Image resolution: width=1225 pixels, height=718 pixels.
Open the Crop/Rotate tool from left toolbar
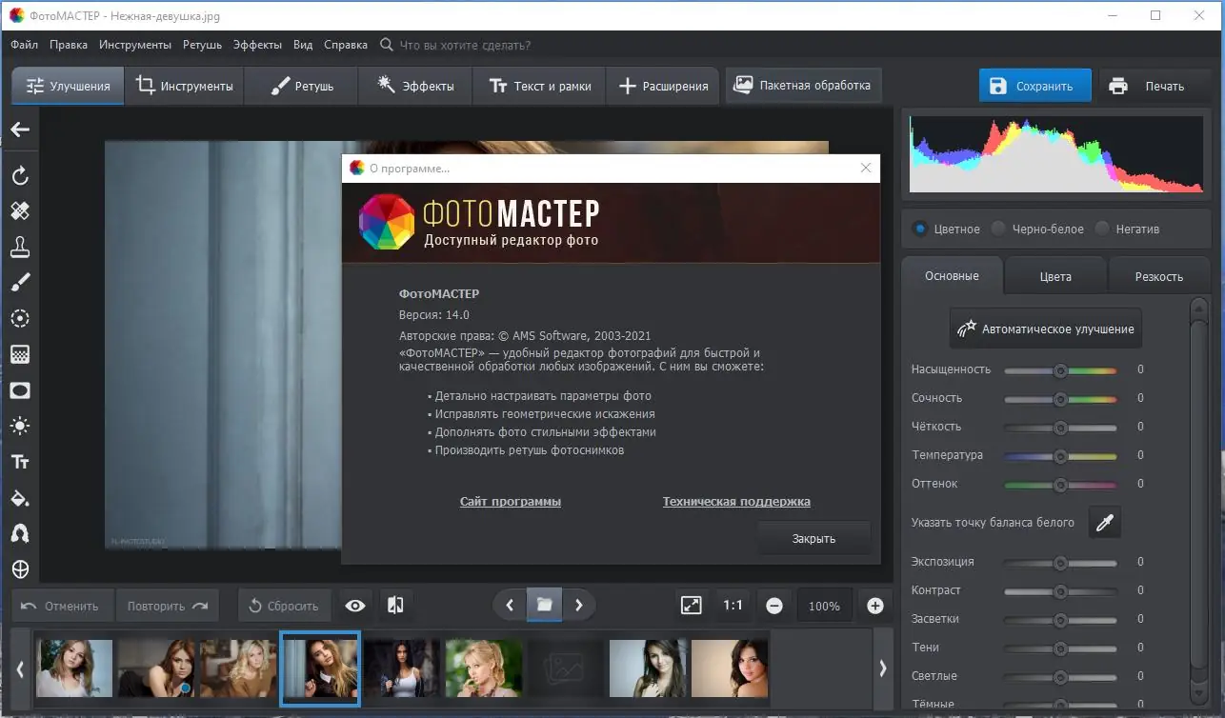tap(20, 175)
